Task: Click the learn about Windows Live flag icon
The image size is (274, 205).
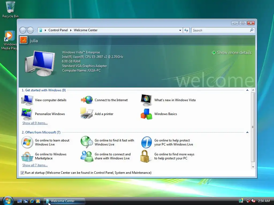Action: click(x=27, y=142)
